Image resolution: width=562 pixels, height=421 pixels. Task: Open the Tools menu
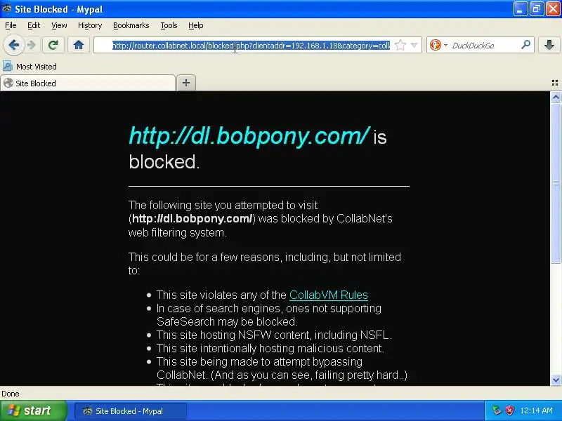click(169, 25)
